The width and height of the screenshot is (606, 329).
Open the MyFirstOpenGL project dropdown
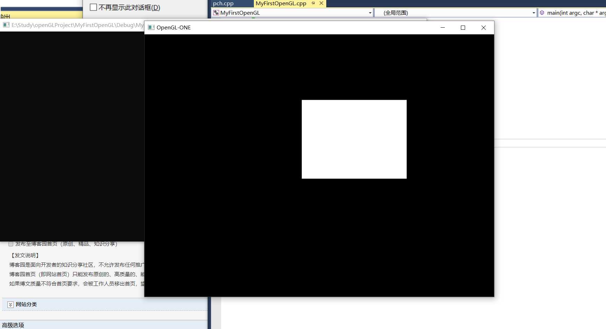(x=370, y=13)
